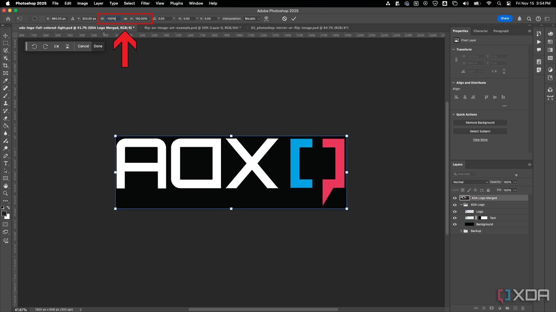Collapse the Align and Distribute section
The width and height of the screenshot is (556, 312).
pyautogui.click(x=453, y=83)
